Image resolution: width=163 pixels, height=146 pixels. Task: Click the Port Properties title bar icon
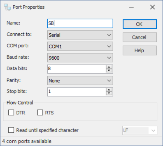coord(7,7)
